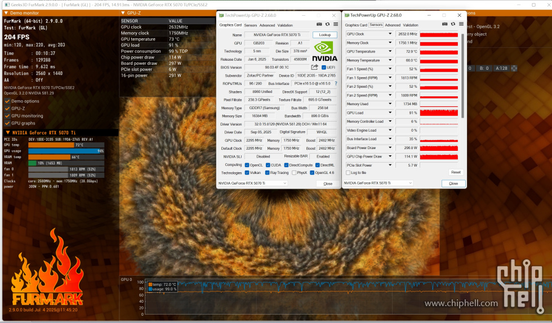Viewport: 552px width, 323px height.
Task: Switch to Advanced tab in left GPU-Z window
Action: [x=267, y=25]
